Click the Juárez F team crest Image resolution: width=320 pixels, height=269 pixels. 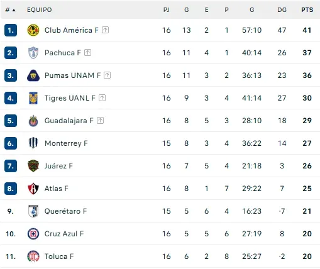click(x=33, y=166)
